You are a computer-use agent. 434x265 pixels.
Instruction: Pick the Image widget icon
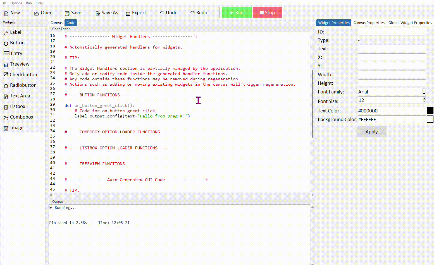click(x=6, y=128)
